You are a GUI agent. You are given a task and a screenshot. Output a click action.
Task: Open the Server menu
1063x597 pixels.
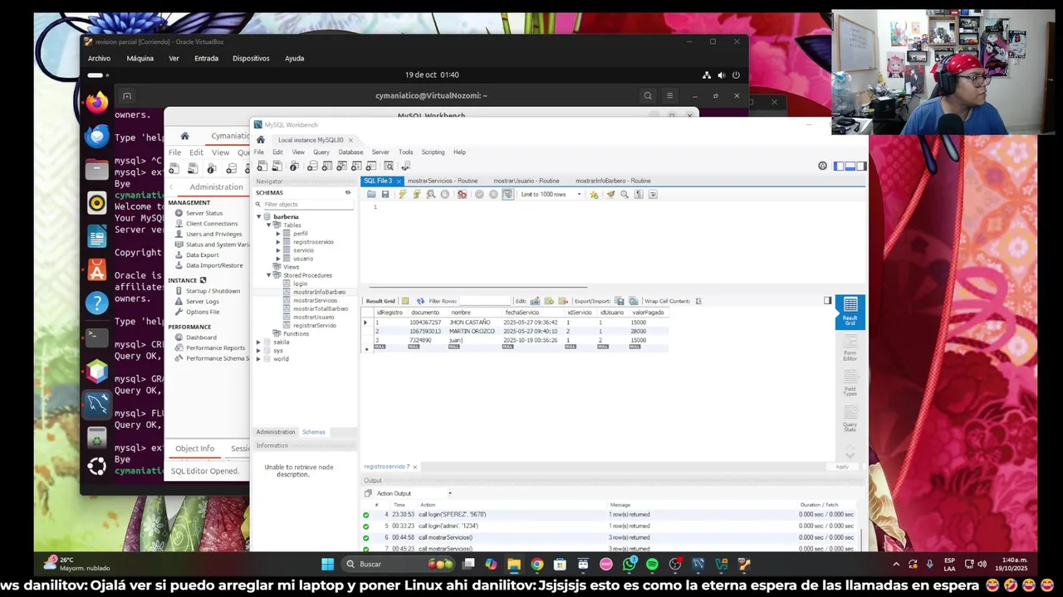(380, 152)
